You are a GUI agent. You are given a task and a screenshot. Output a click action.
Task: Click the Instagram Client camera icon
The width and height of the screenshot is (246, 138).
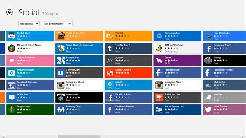pyautogui.click(x=61, y=85)
